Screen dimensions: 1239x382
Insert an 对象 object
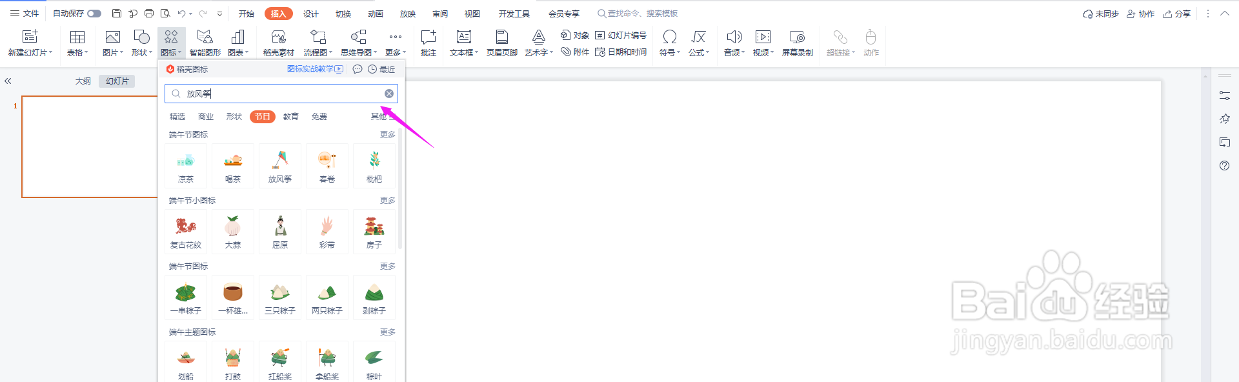[x=575, y=35]
